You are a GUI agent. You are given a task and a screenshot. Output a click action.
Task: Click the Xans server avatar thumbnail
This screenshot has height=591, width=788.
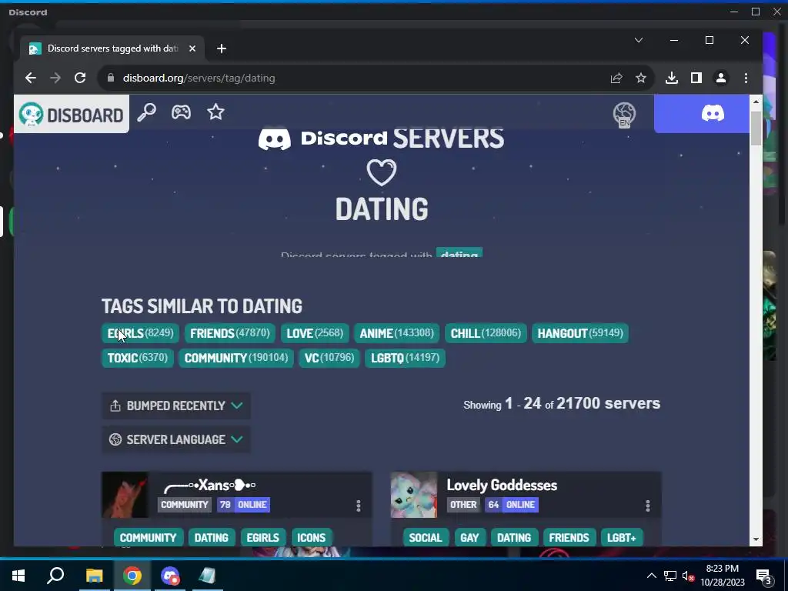pos(125,495)
